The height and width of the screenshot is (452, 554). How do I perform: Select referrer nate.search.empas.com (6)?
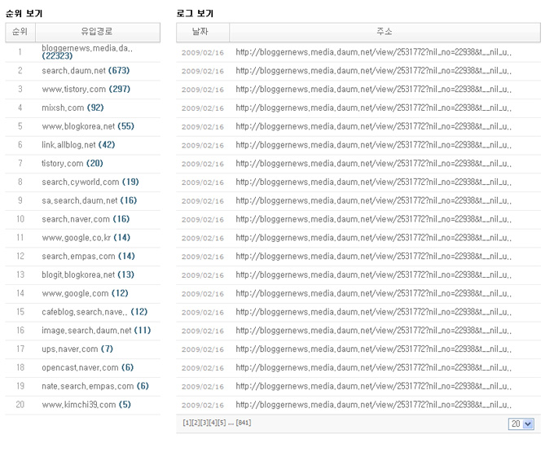(95, 386)
